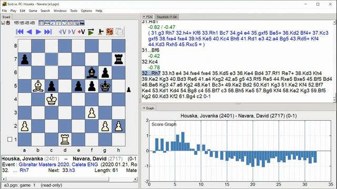The width and height of the screenshot is (337, 189).
Task: Click the left arrow of info scrollbar
Action: [4, 179]
